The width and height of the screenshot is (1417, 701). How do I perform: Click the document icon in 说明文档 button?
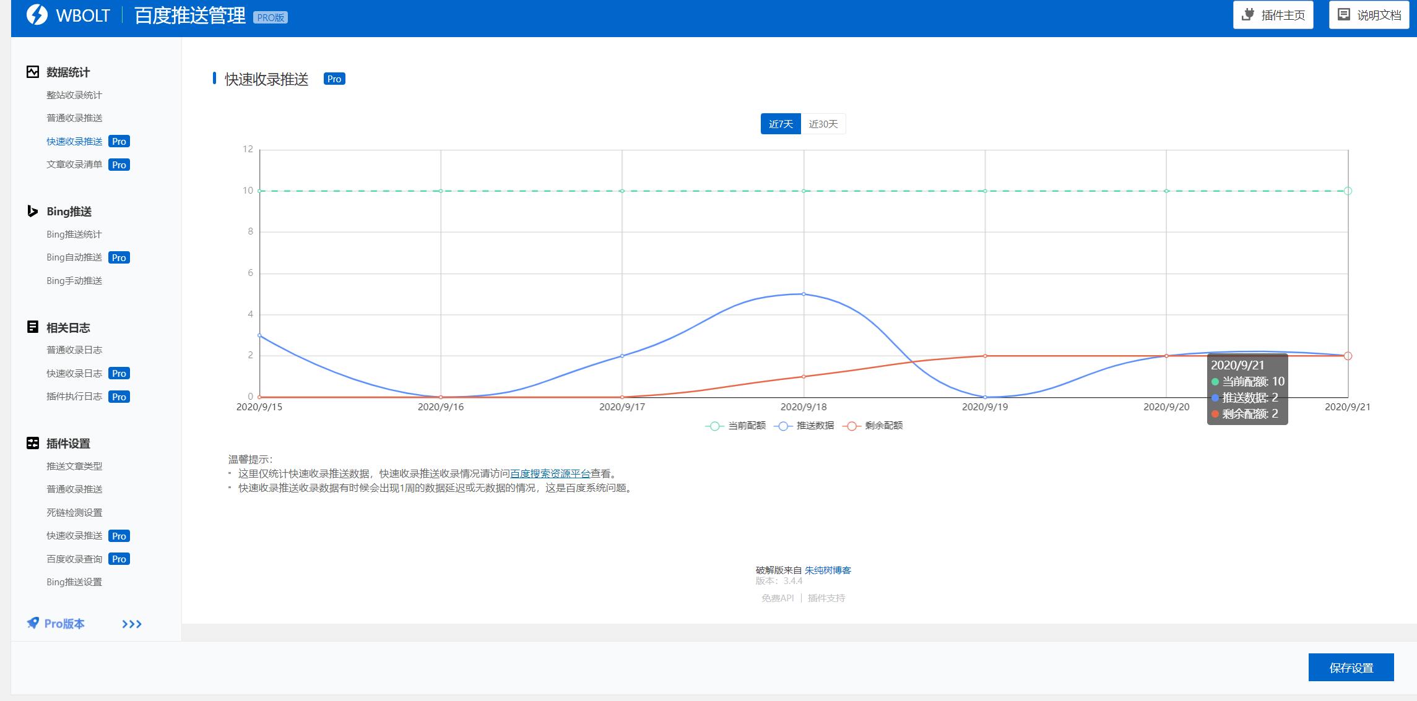[1344, 15]
